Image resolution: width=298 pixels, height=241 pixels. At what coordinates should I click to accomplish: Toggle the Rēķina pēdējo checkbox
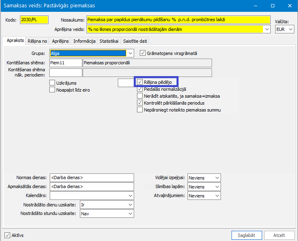pos(140,82)
